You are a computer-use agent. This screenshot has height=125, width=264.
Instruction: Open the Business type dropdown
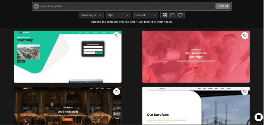pos(91,15)
